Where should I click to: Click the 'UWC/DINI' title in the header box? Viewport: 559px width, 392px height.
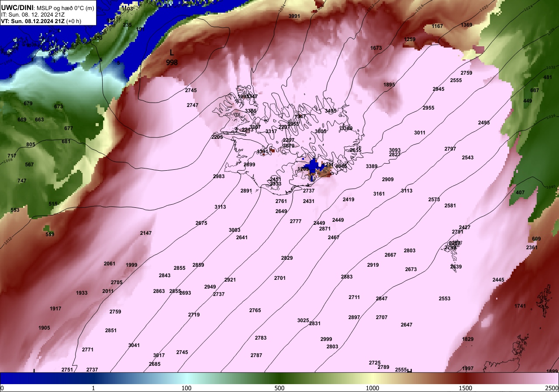pos(17,7)
